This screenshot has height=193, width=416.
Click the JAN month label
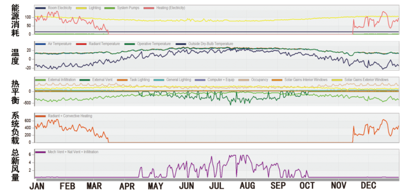(37, 186)
